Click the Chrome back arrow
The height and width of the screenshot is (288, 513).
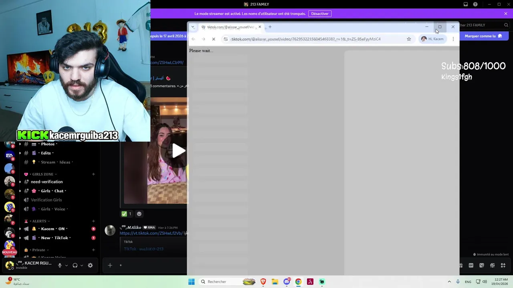[x=193, y=39]
